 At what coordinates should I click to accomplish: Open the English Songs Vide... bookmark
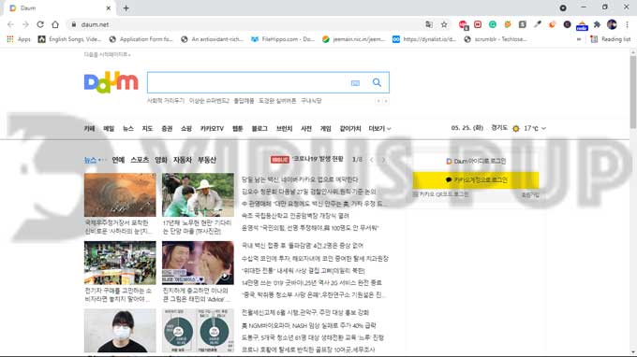[69, 39]
